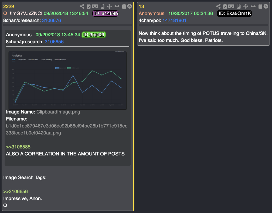
Task: Click the horizontal double-arrow icon on post 2229
Action: pos(117,6)
